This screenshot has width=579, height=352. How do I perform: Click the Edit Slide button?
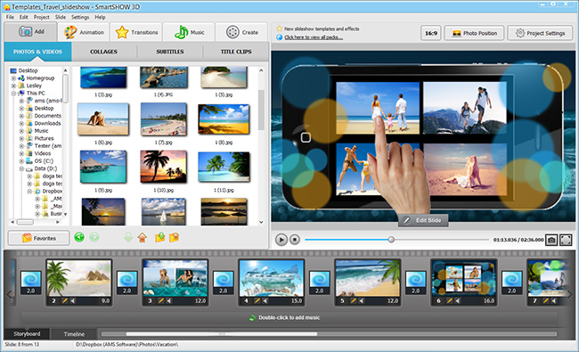click(x=423, y=220)
